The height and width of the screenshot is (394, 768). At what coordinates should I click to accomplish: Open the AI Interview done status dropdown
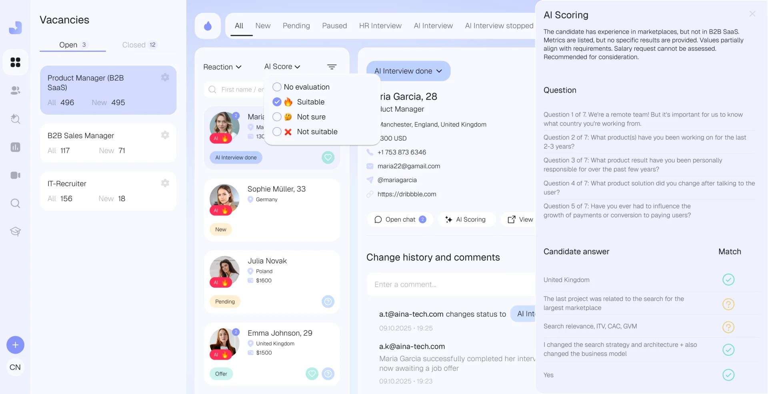[x=408, y=71]
